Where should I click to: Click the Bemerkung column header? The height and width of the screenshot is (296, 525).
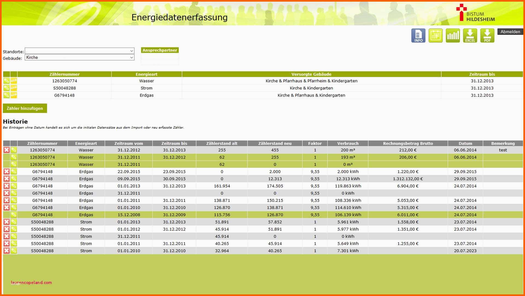pyautogui.click(x=503, y=143)
